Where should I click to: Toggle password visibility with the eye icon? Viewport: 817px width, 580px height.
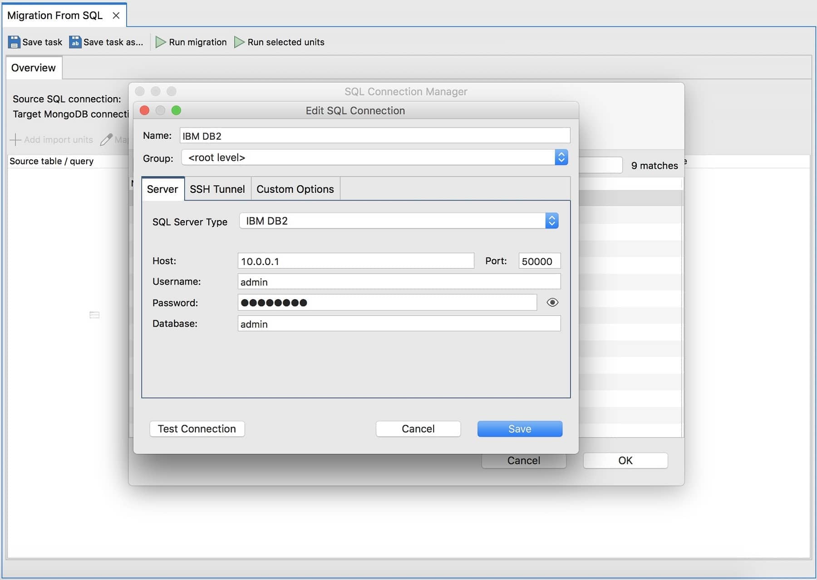tap(552, 303)
